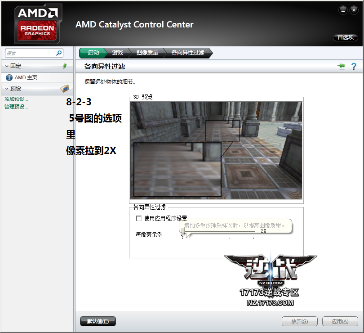Screen dimensions: 364x333
Task: Click the preset camera icon beside 预设
Action: point(65,88)
